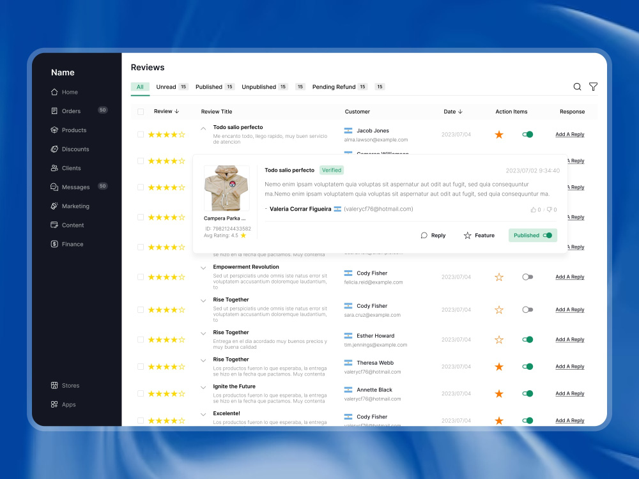The height and width of the screenshot is (479, 639).
Task: Click the Apps grid icon
Action: point(54,404)
